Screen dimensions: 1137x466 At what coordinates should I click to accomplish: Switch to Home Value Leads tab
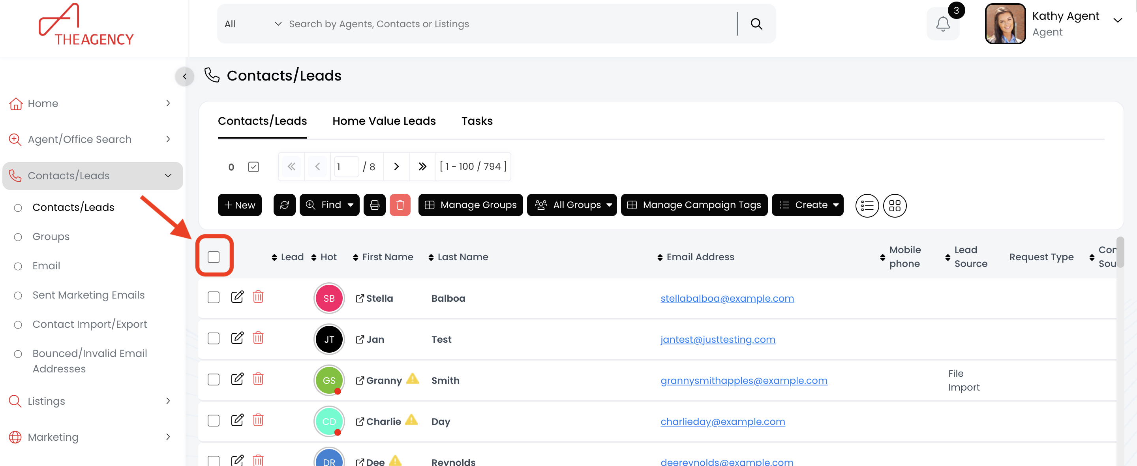click(x=384, y=120)
